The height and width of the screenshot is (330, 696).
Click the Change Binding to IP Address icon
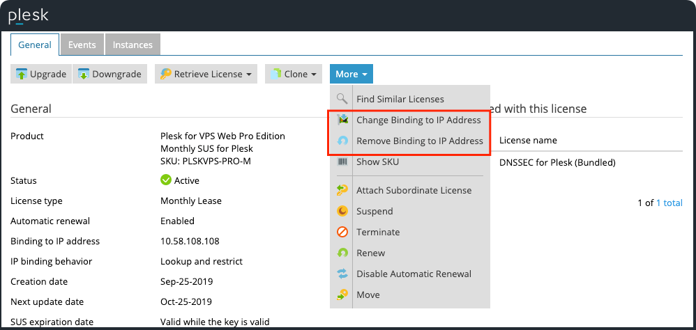tap(342, 120)
